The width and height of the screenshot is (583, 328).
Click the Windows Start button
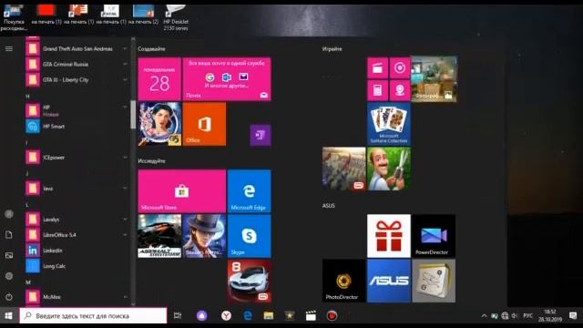click(x=9, y=316)
